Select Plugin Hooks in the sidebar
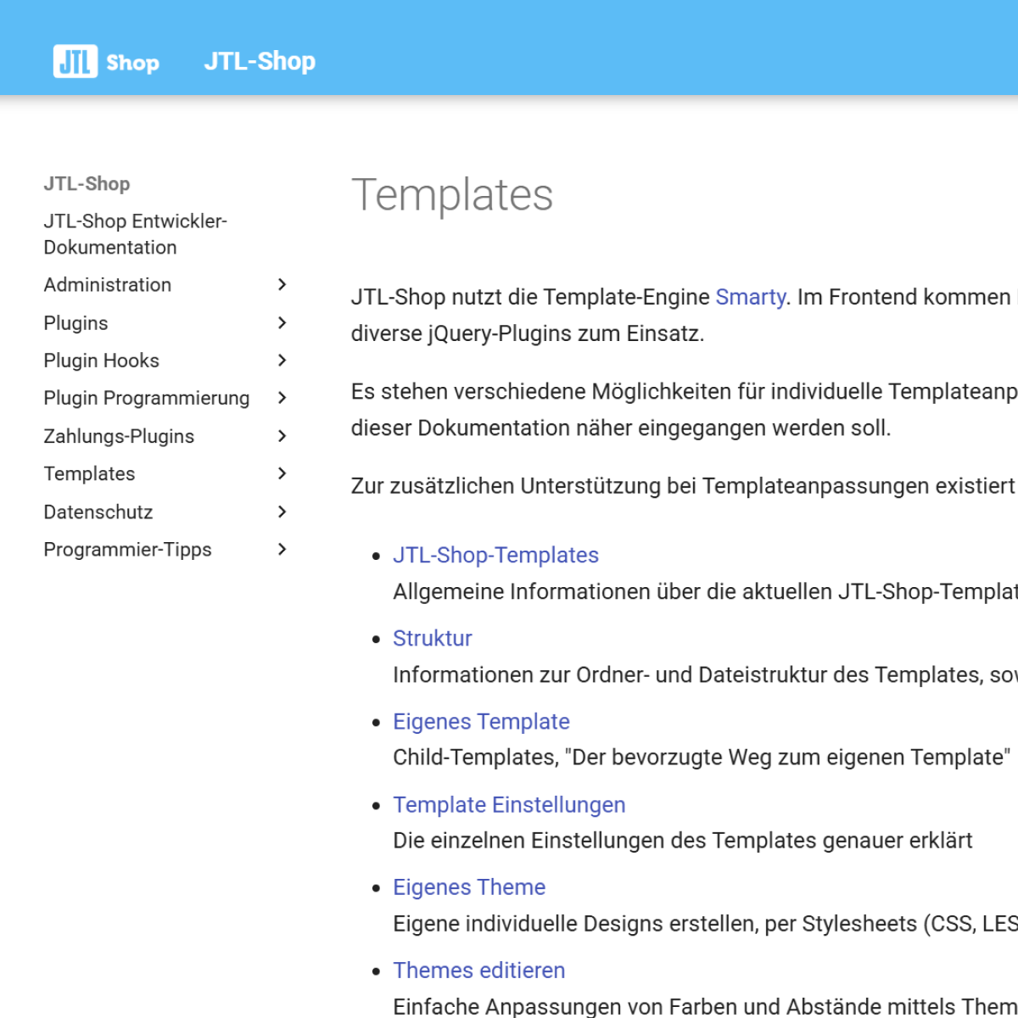The height and width of the screenshot is (1018, 1018). pyautogui.click(x=101, y=361)
